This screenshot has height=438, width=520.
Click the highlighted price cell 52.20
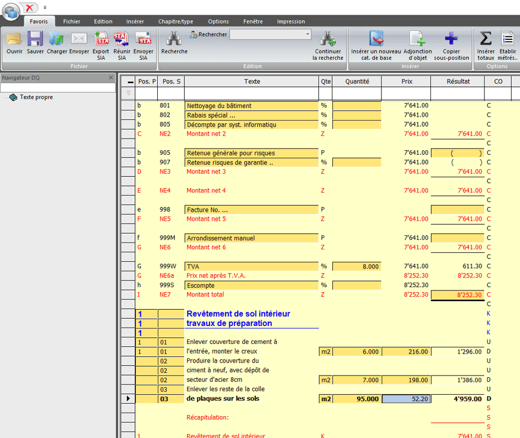(x=406, y=399)
